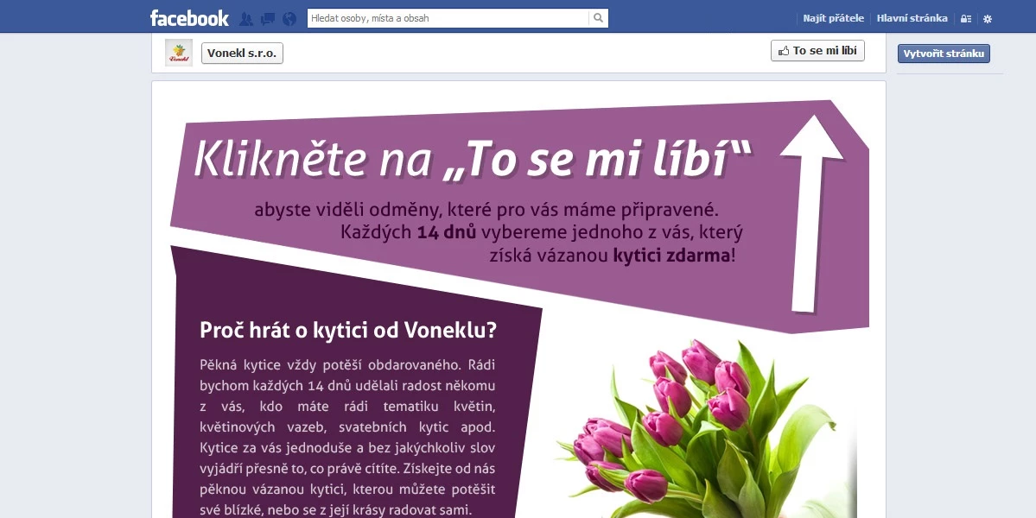Like the page with 'To se mi líbí'
Viewport: 1036px width, 518px height.
click(x=817, y=51)
